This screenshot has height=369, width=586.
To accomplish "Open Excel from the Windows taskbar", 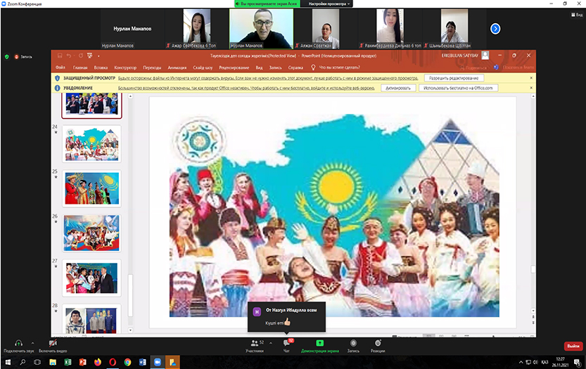I will coord(68,362).
